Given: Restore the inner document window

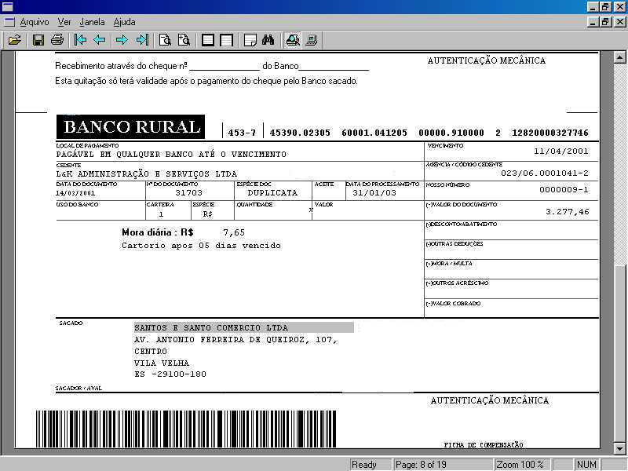Looking at the screenshot, I should pyautogui.click(x=605, y=22).
